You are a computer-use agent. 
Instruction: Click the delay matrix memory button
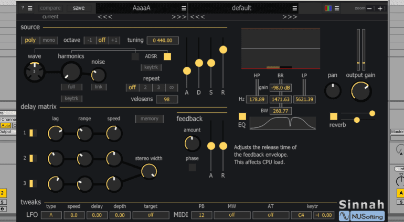149,119
